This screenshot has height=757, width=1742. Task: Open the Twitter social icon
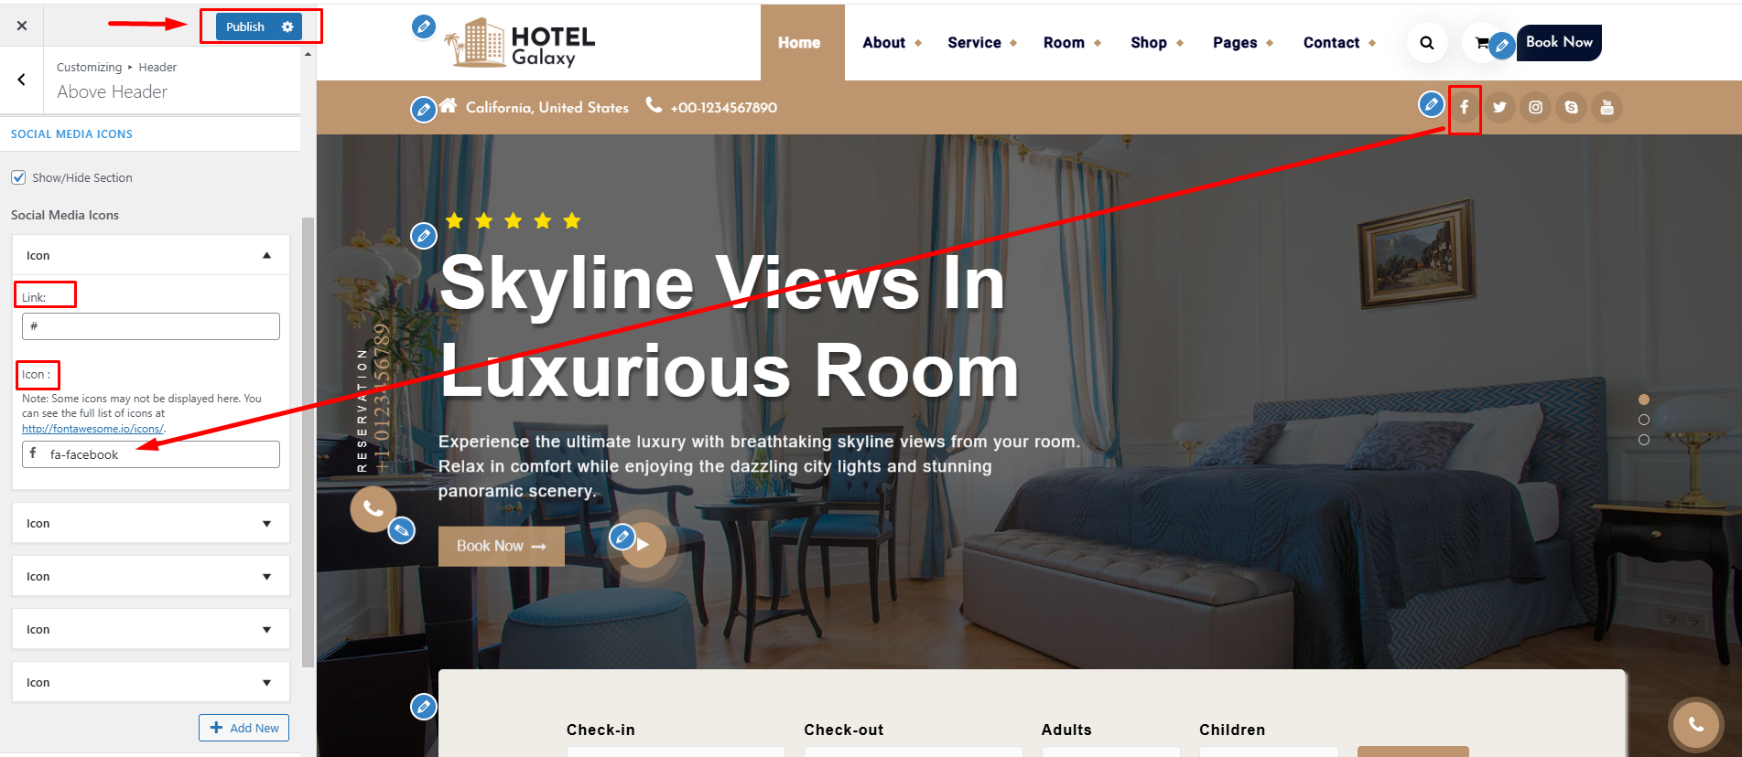(1499, 107)
